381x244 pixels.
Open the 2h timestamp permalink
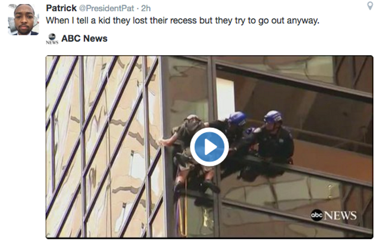tap(146, 8)
